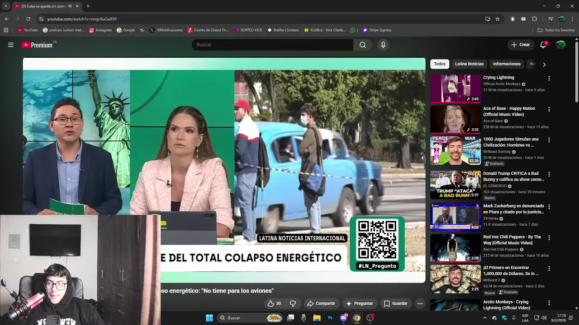Open options for 1000 Jugadores video
The image size is (579, 325).
pyautogui.click(x=549, y=140)
